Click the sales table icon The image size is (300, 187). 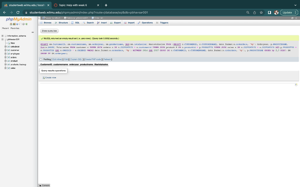coord(8,68)
